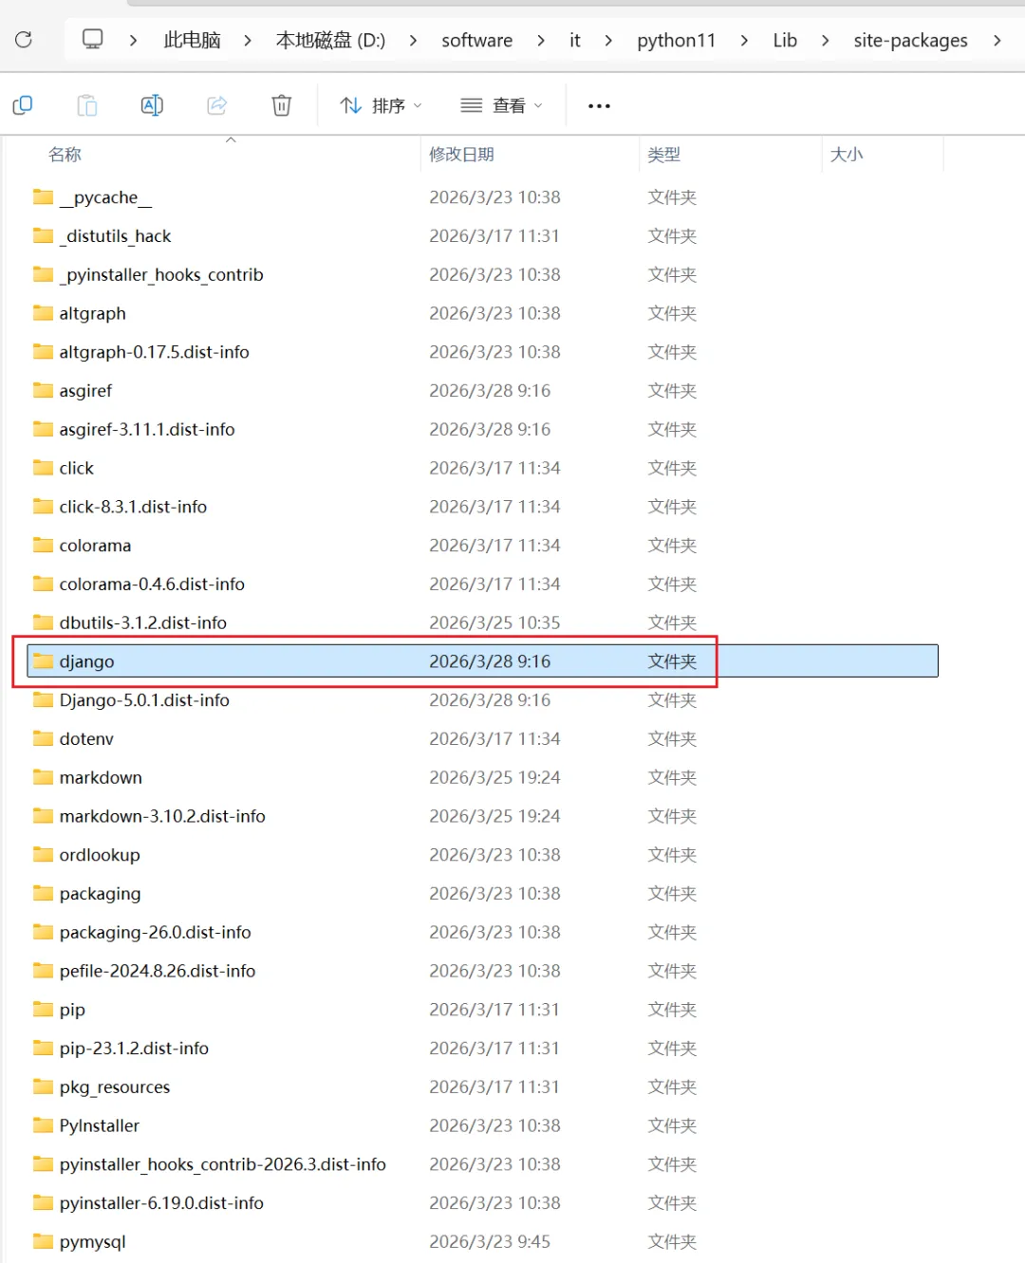Select the packaging folder icon
This screenshot has width=1025, height=1263.
(x=44, y=893)
